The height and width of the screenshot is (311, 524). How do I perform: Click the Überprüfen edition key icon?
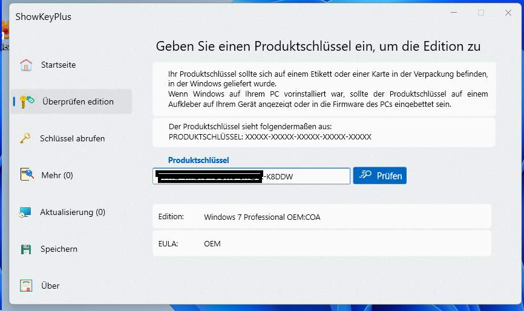[27, 101]
